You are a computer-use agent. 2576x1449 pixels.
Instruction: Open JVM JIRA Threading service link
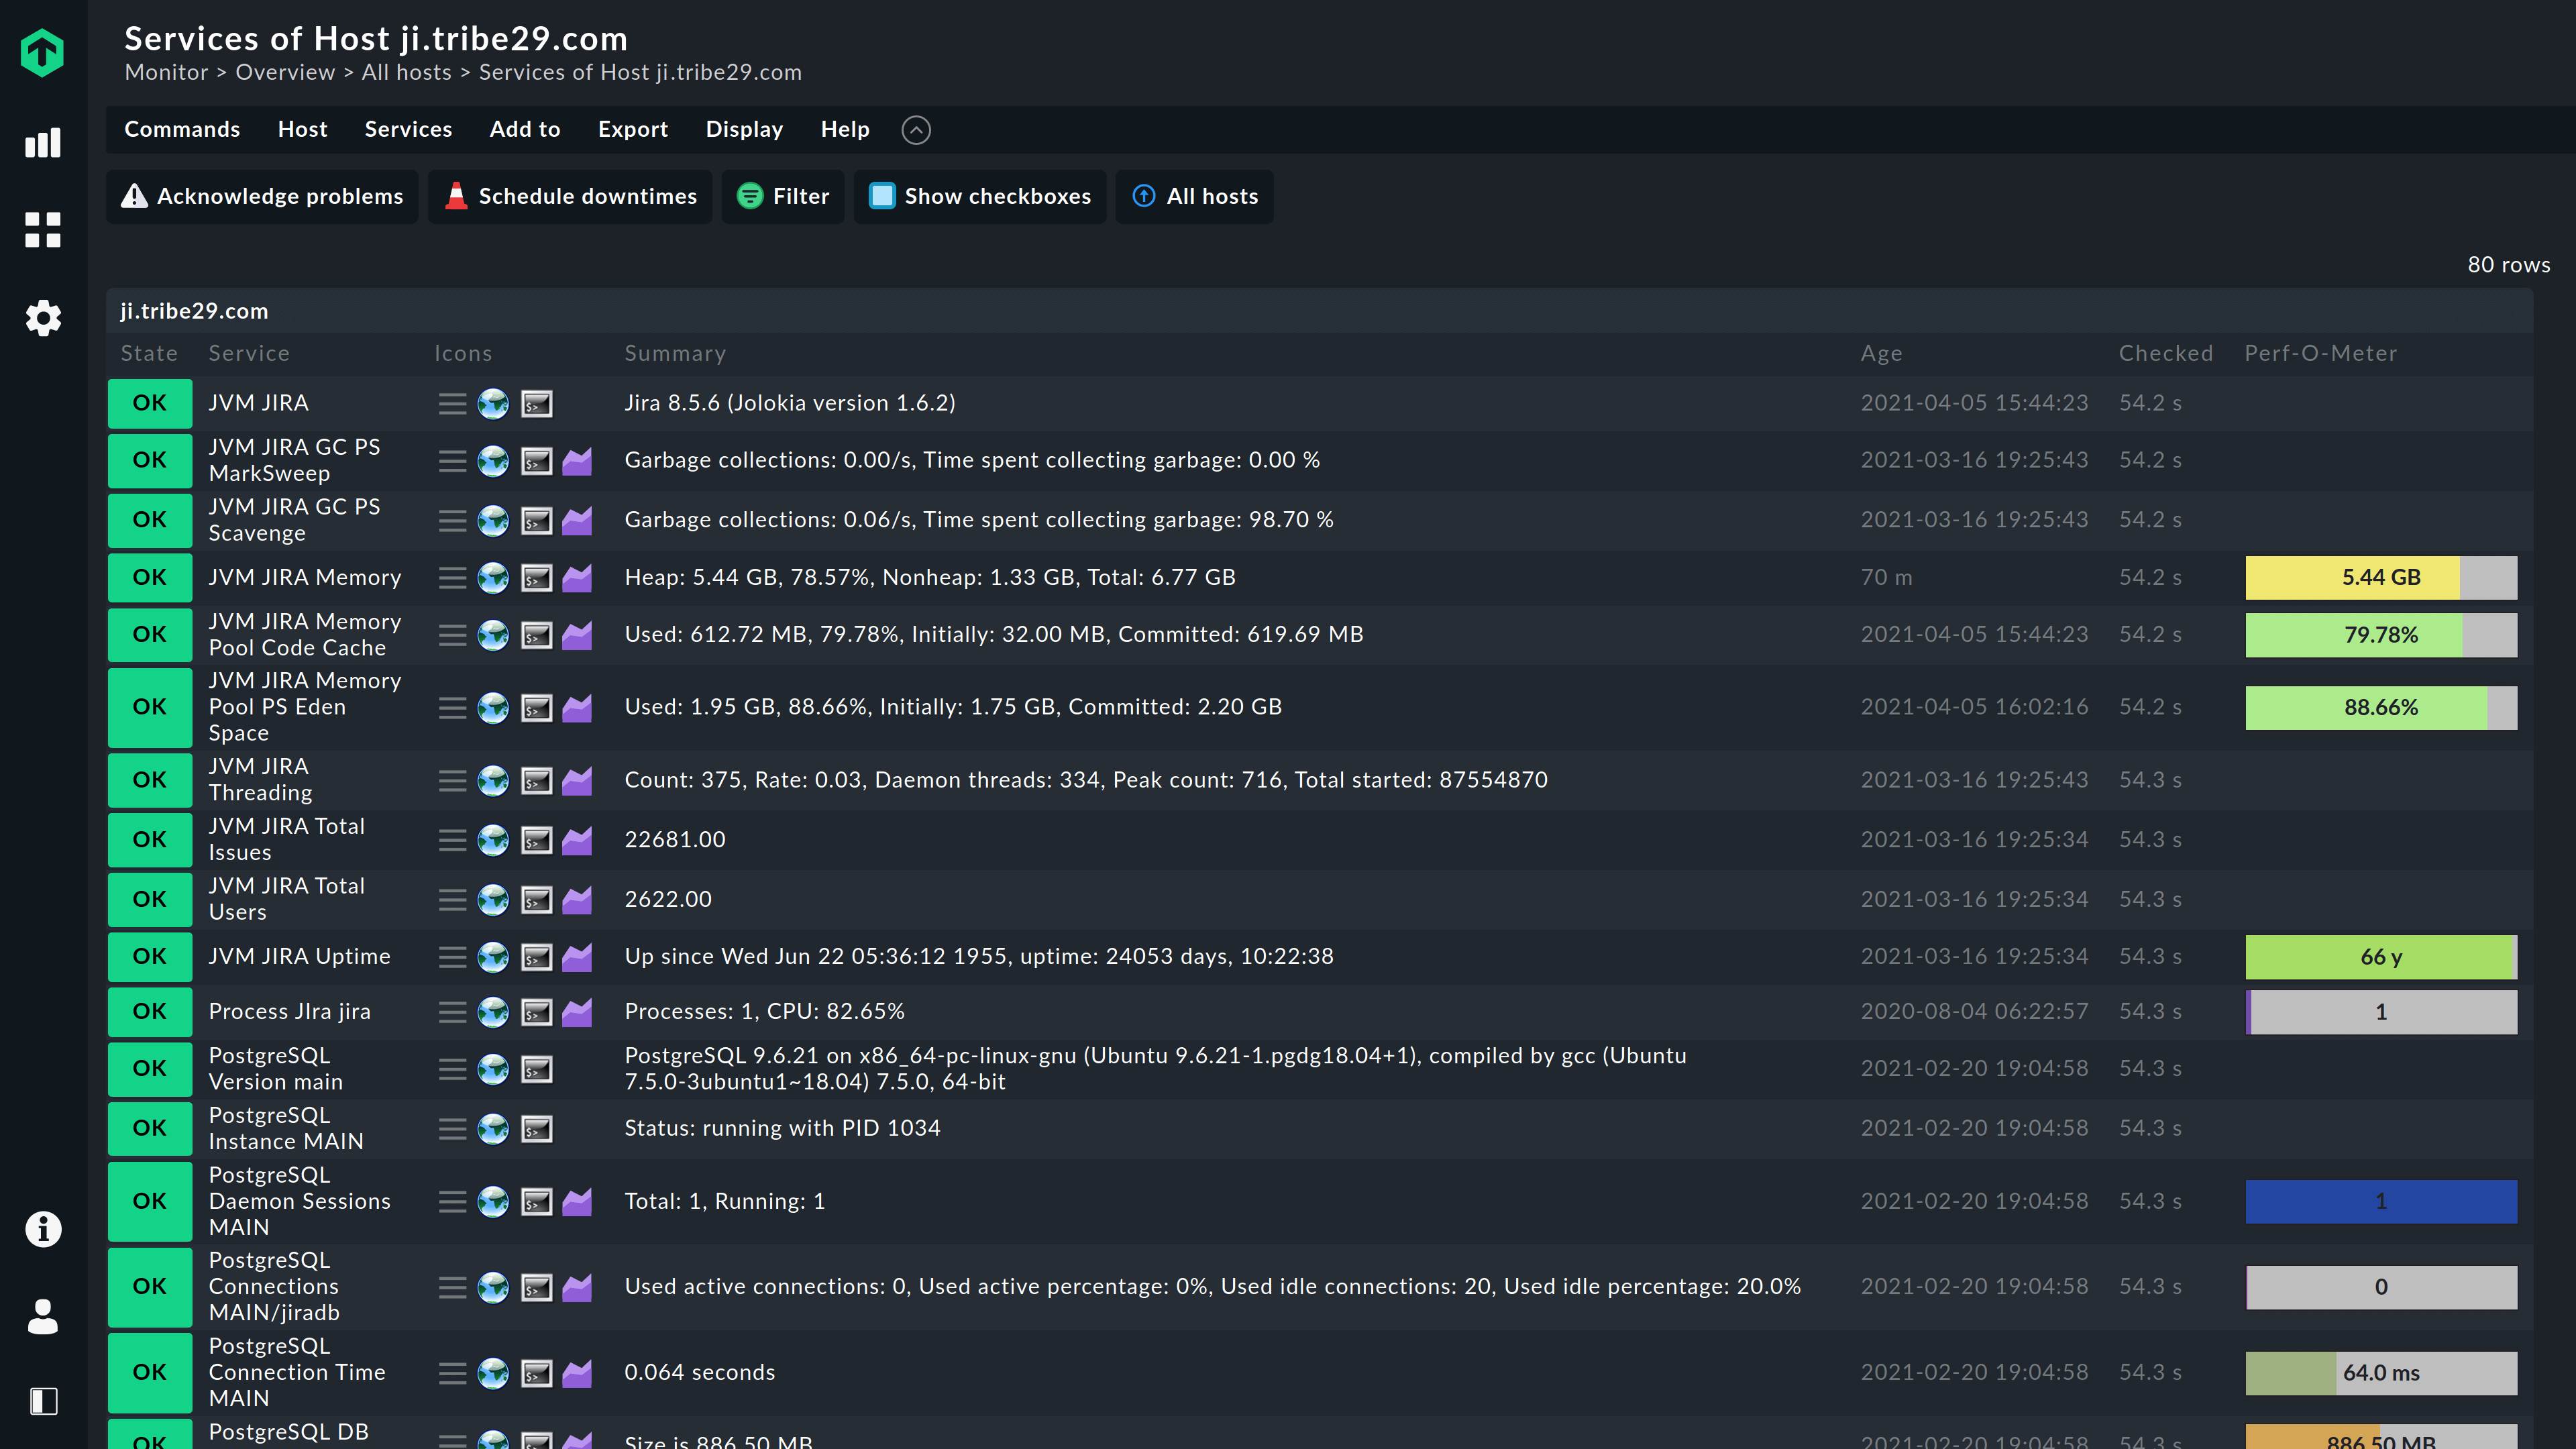tap(260, 780)
